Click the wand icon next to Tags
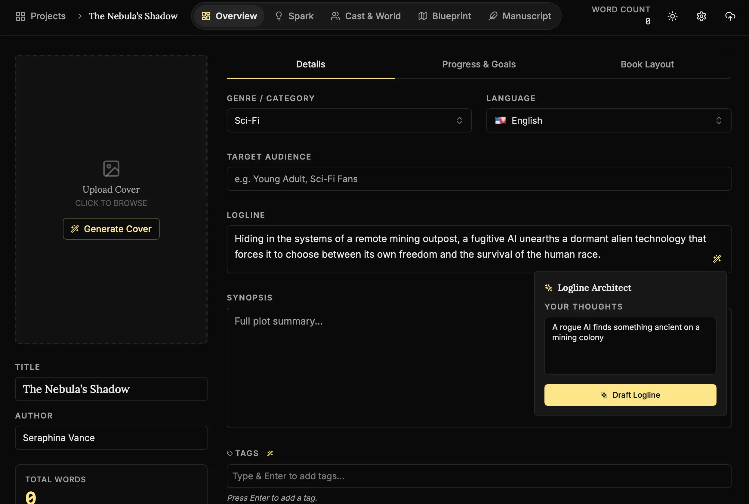Viewport: 749px width, 504px height. coord(270,453)
